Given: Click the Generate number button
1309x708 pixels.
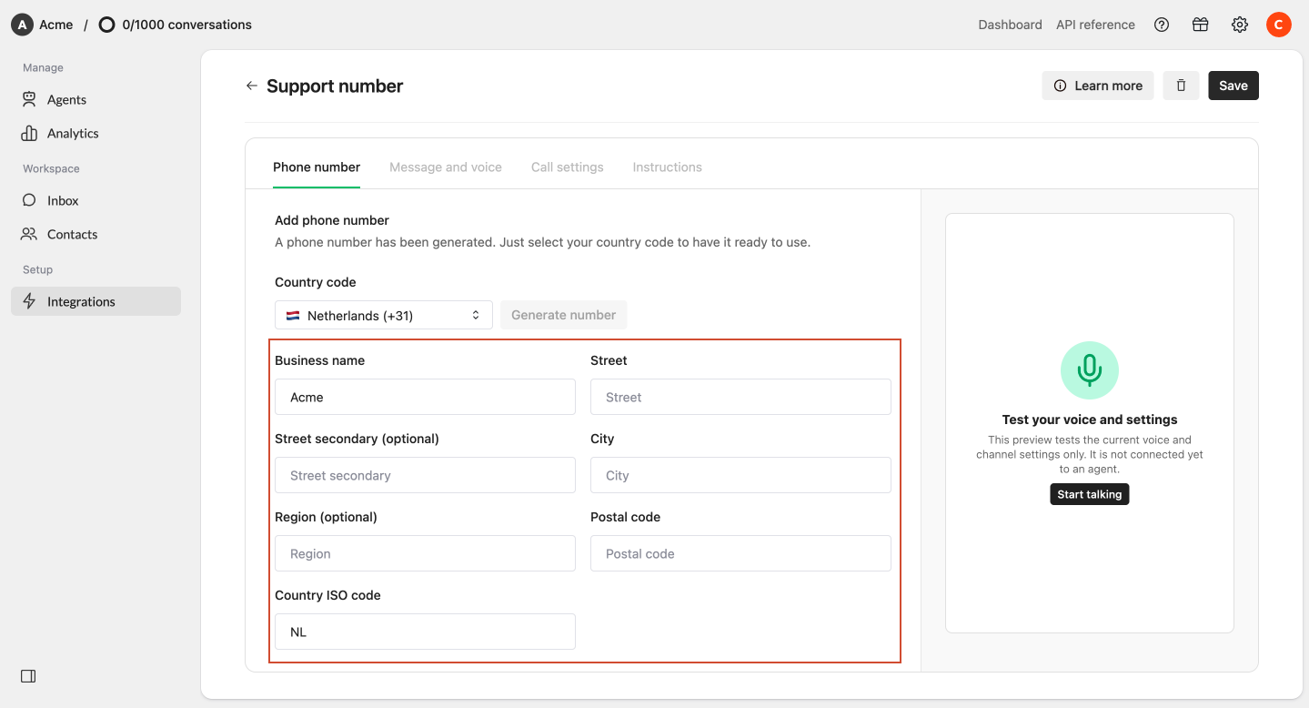Looking at the screenshot, I should click(x=563, y=315).
